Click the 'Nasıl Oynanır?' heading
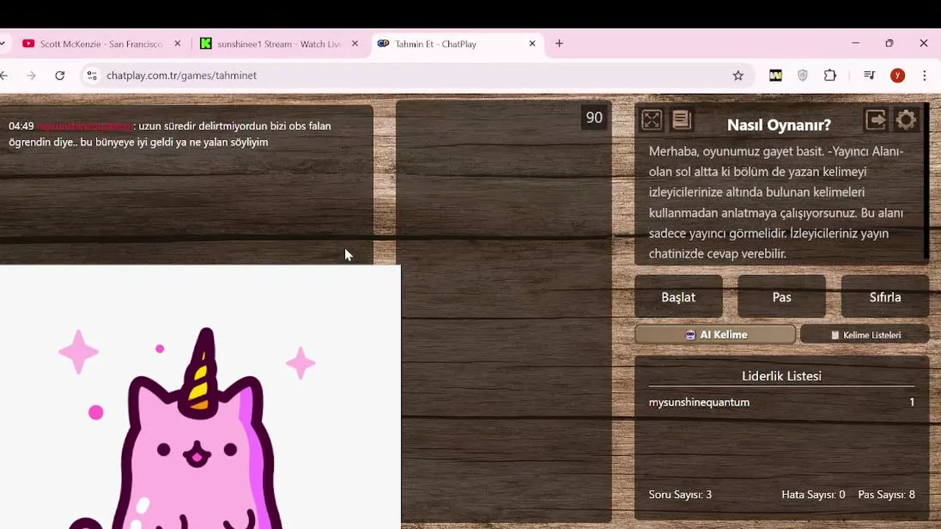Viewport: 941px width, 529px height. (x=779, y=125)
